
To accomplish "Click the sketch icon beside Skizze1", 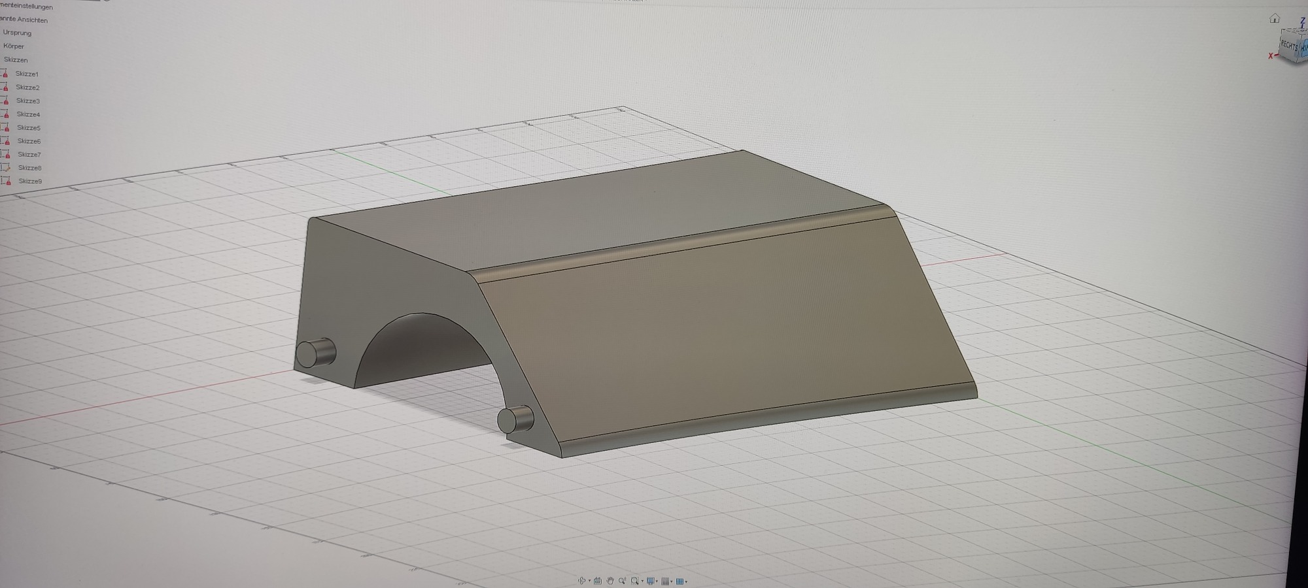I will click(x=4, y=74).
